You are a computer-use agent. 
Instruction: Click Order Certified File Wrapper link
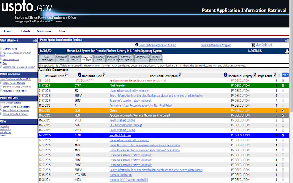click(216, 45)
